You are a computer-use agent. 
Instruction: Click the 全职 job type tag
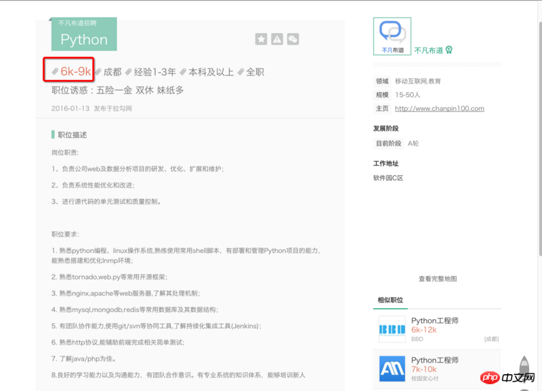[x=255, y=72]
